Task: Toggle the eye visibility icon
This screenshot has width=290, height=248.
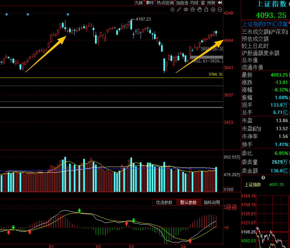Action: [186, 10]
